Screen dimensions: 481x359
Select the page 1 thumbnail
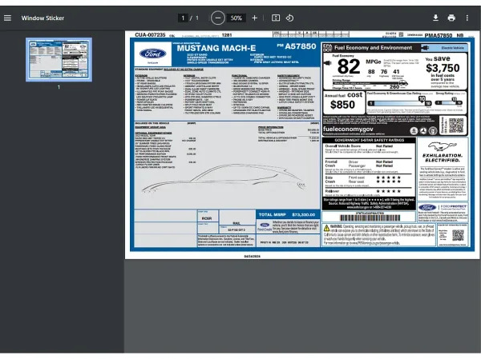[59, 60]
